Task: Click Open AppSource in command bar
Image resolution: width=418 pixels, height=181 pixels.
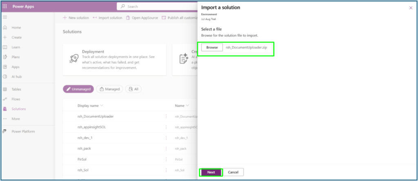Action: 142,18
